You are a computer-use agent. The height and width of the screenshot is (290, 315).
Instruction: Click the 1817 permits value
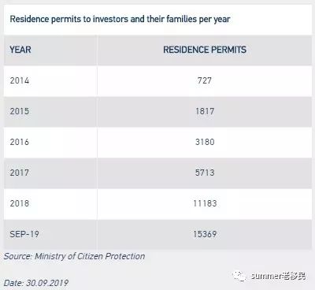click(205, 111)
